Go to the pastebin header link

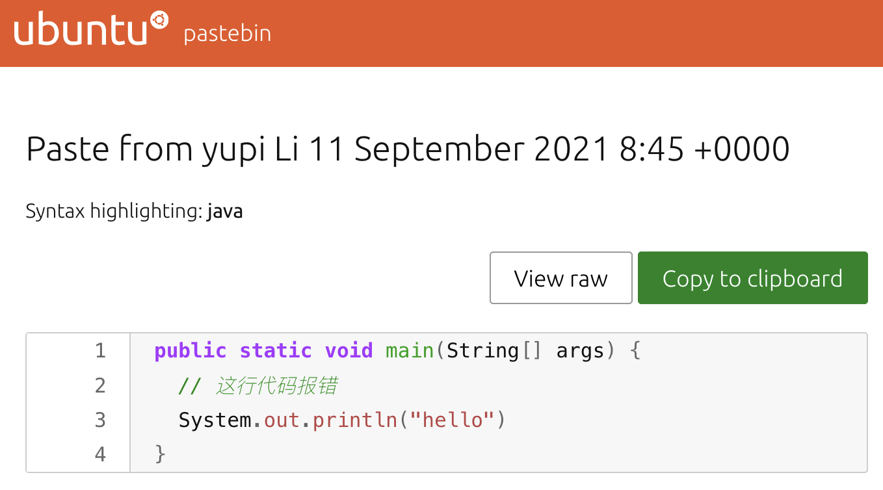point(228,34)
